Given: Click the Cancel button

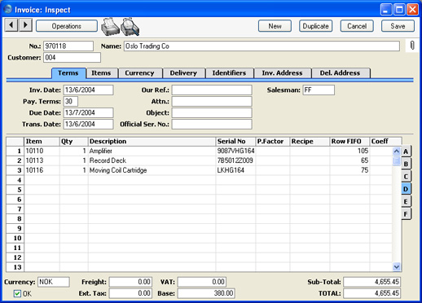Looking at the screenshot, I should tap(357, 26).
